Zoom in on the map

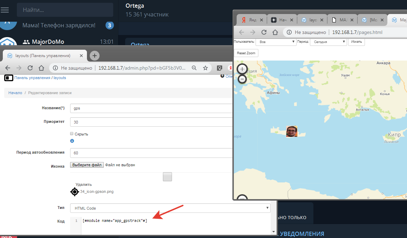click(x=242, y=69)
